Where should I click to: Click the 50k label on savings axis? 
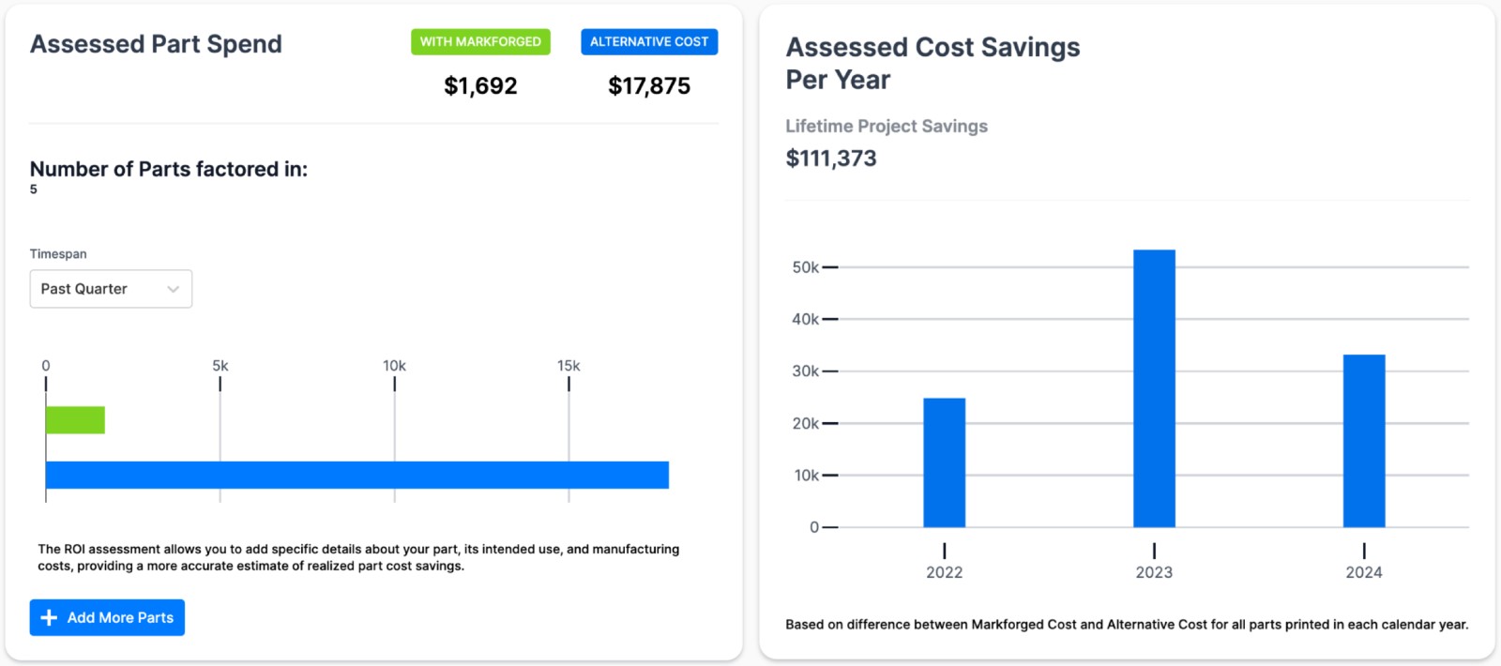point(805,267)
